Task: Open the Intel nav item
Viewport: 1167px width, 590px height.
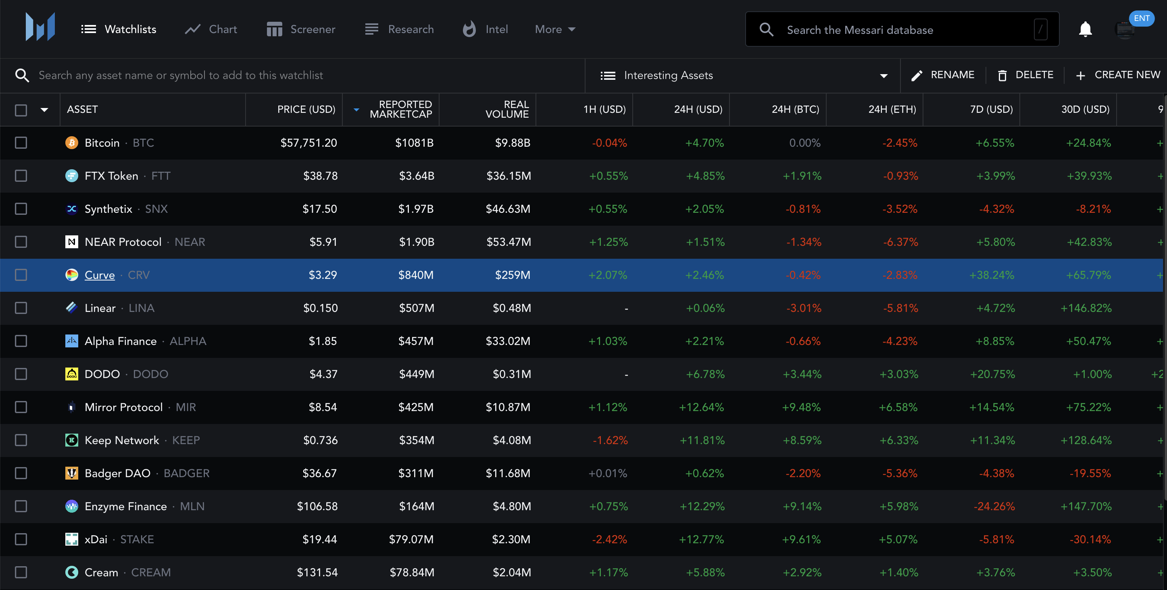Action: coord(486,29)
